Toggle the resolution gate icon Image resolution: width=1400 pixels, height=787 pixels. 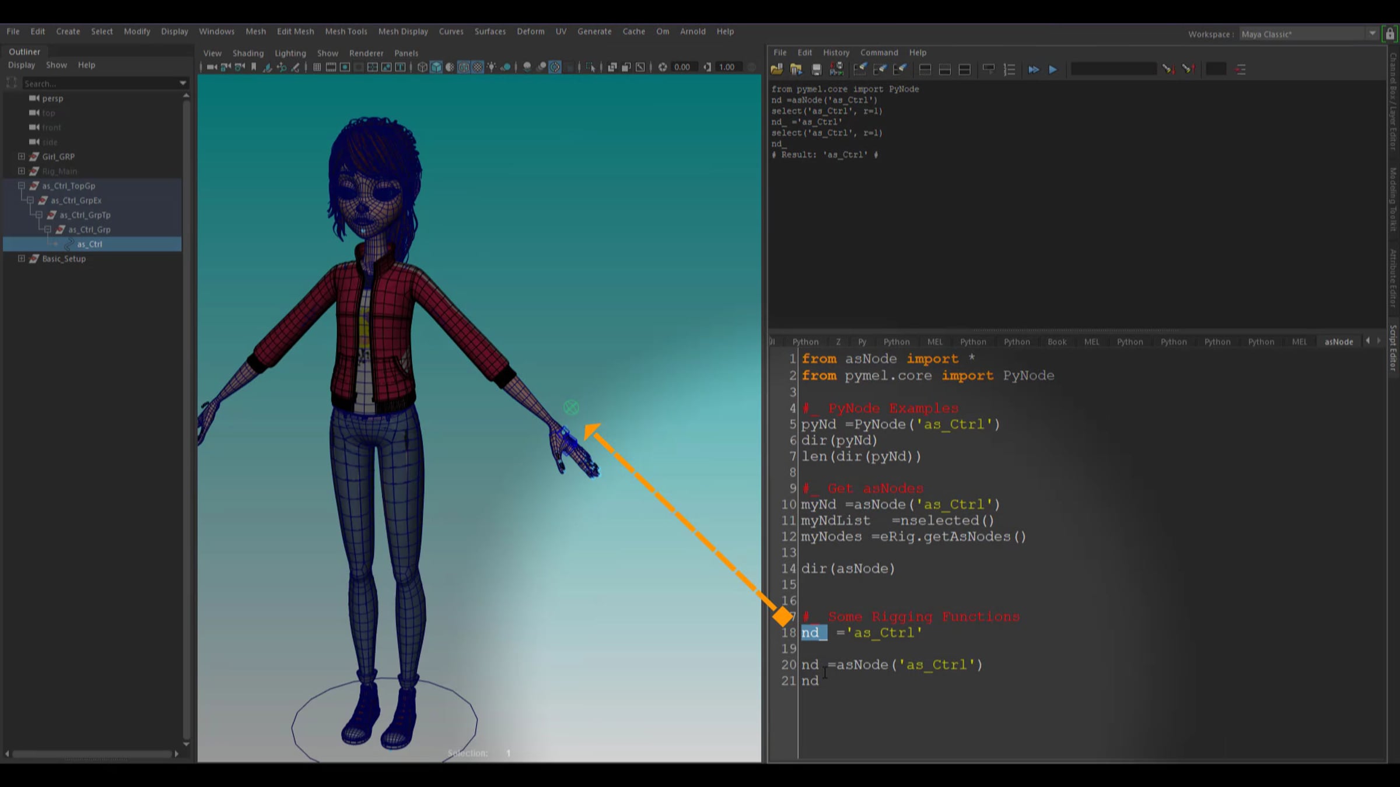coord(345,67)
